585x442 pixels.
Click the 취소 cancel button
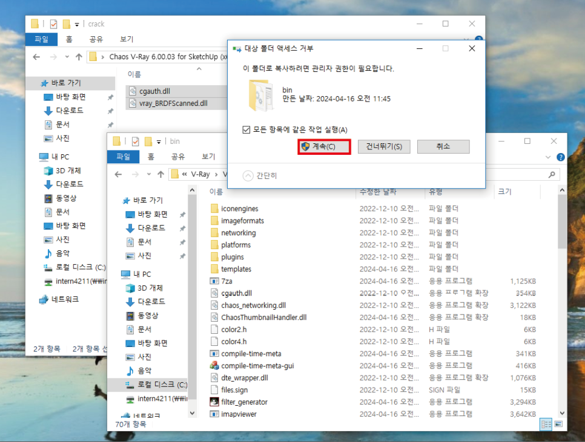(x=443, y=147)
